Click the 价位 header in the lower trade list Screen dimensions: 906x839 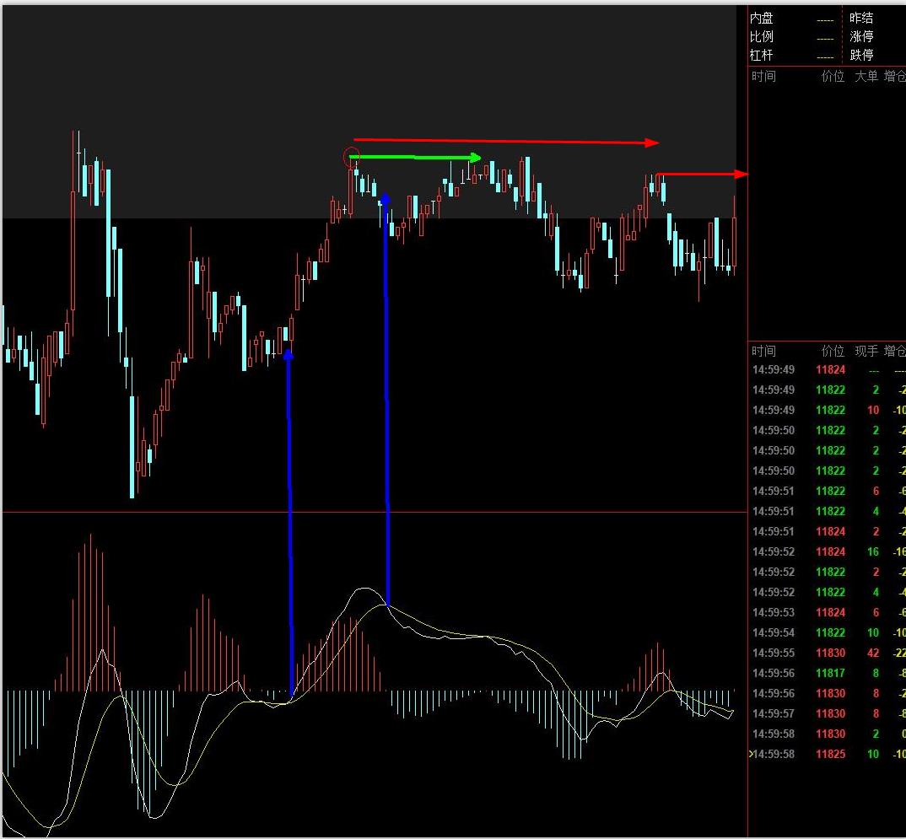[x=833, y=351]
